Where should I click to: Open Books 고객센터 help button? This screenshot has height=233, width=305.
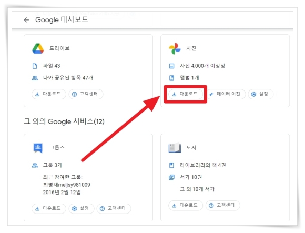[x=223, y=205]
